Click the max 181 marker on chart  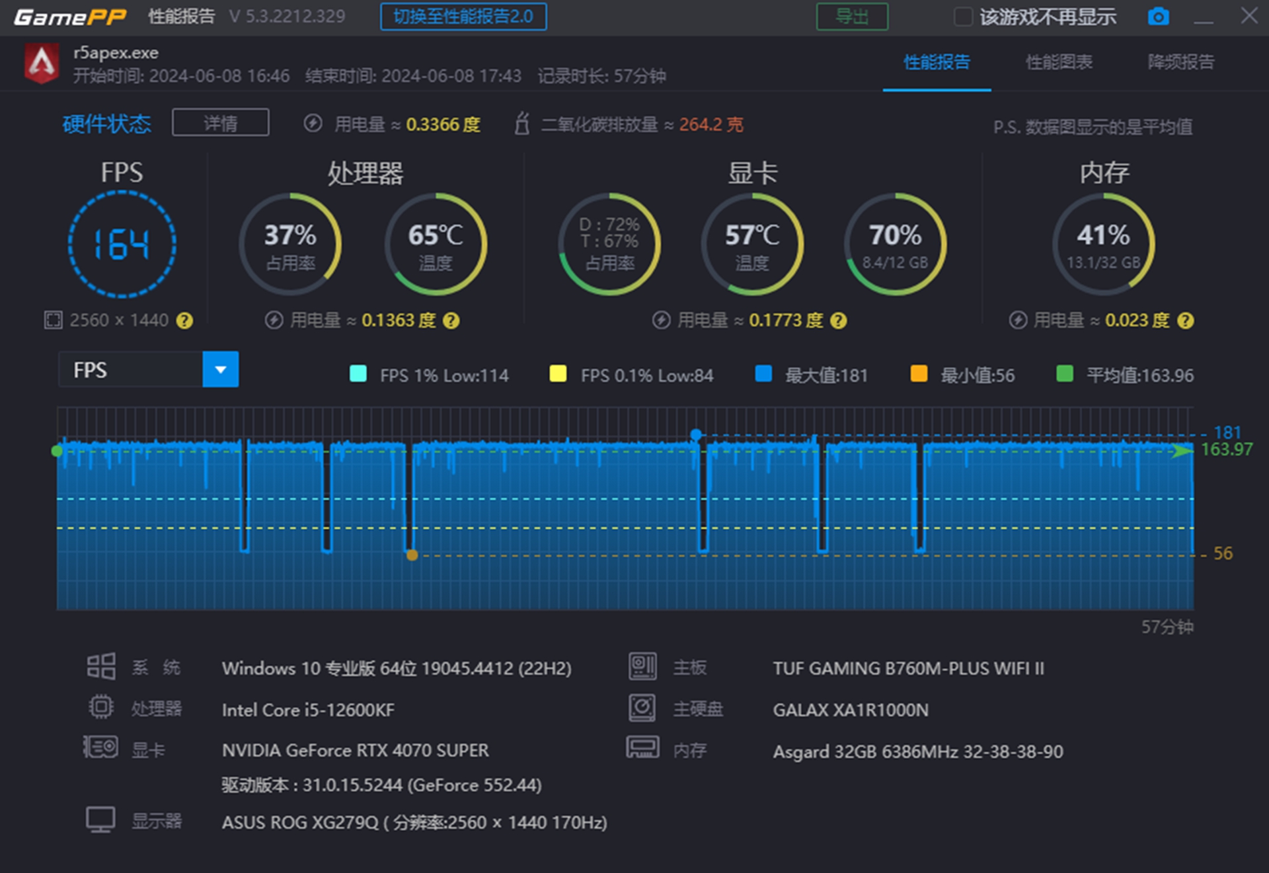coord(696,434)
